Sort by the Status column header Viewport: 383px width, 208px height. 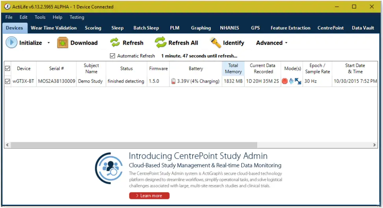(x=126, y=69)
